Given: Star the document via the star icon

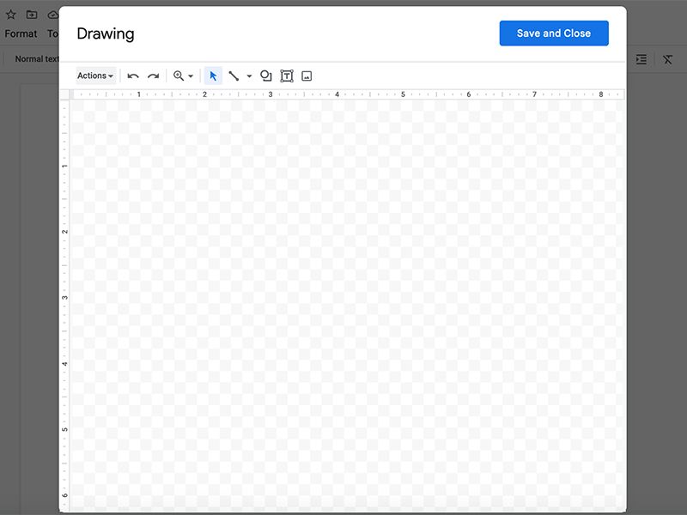Looking at the screenshot, I should point(12,14).
